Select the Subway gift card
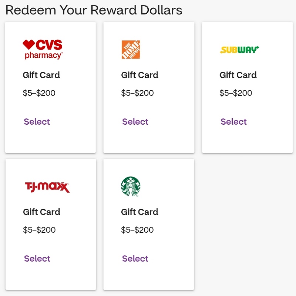296x296 pixels. click(233, 122)
